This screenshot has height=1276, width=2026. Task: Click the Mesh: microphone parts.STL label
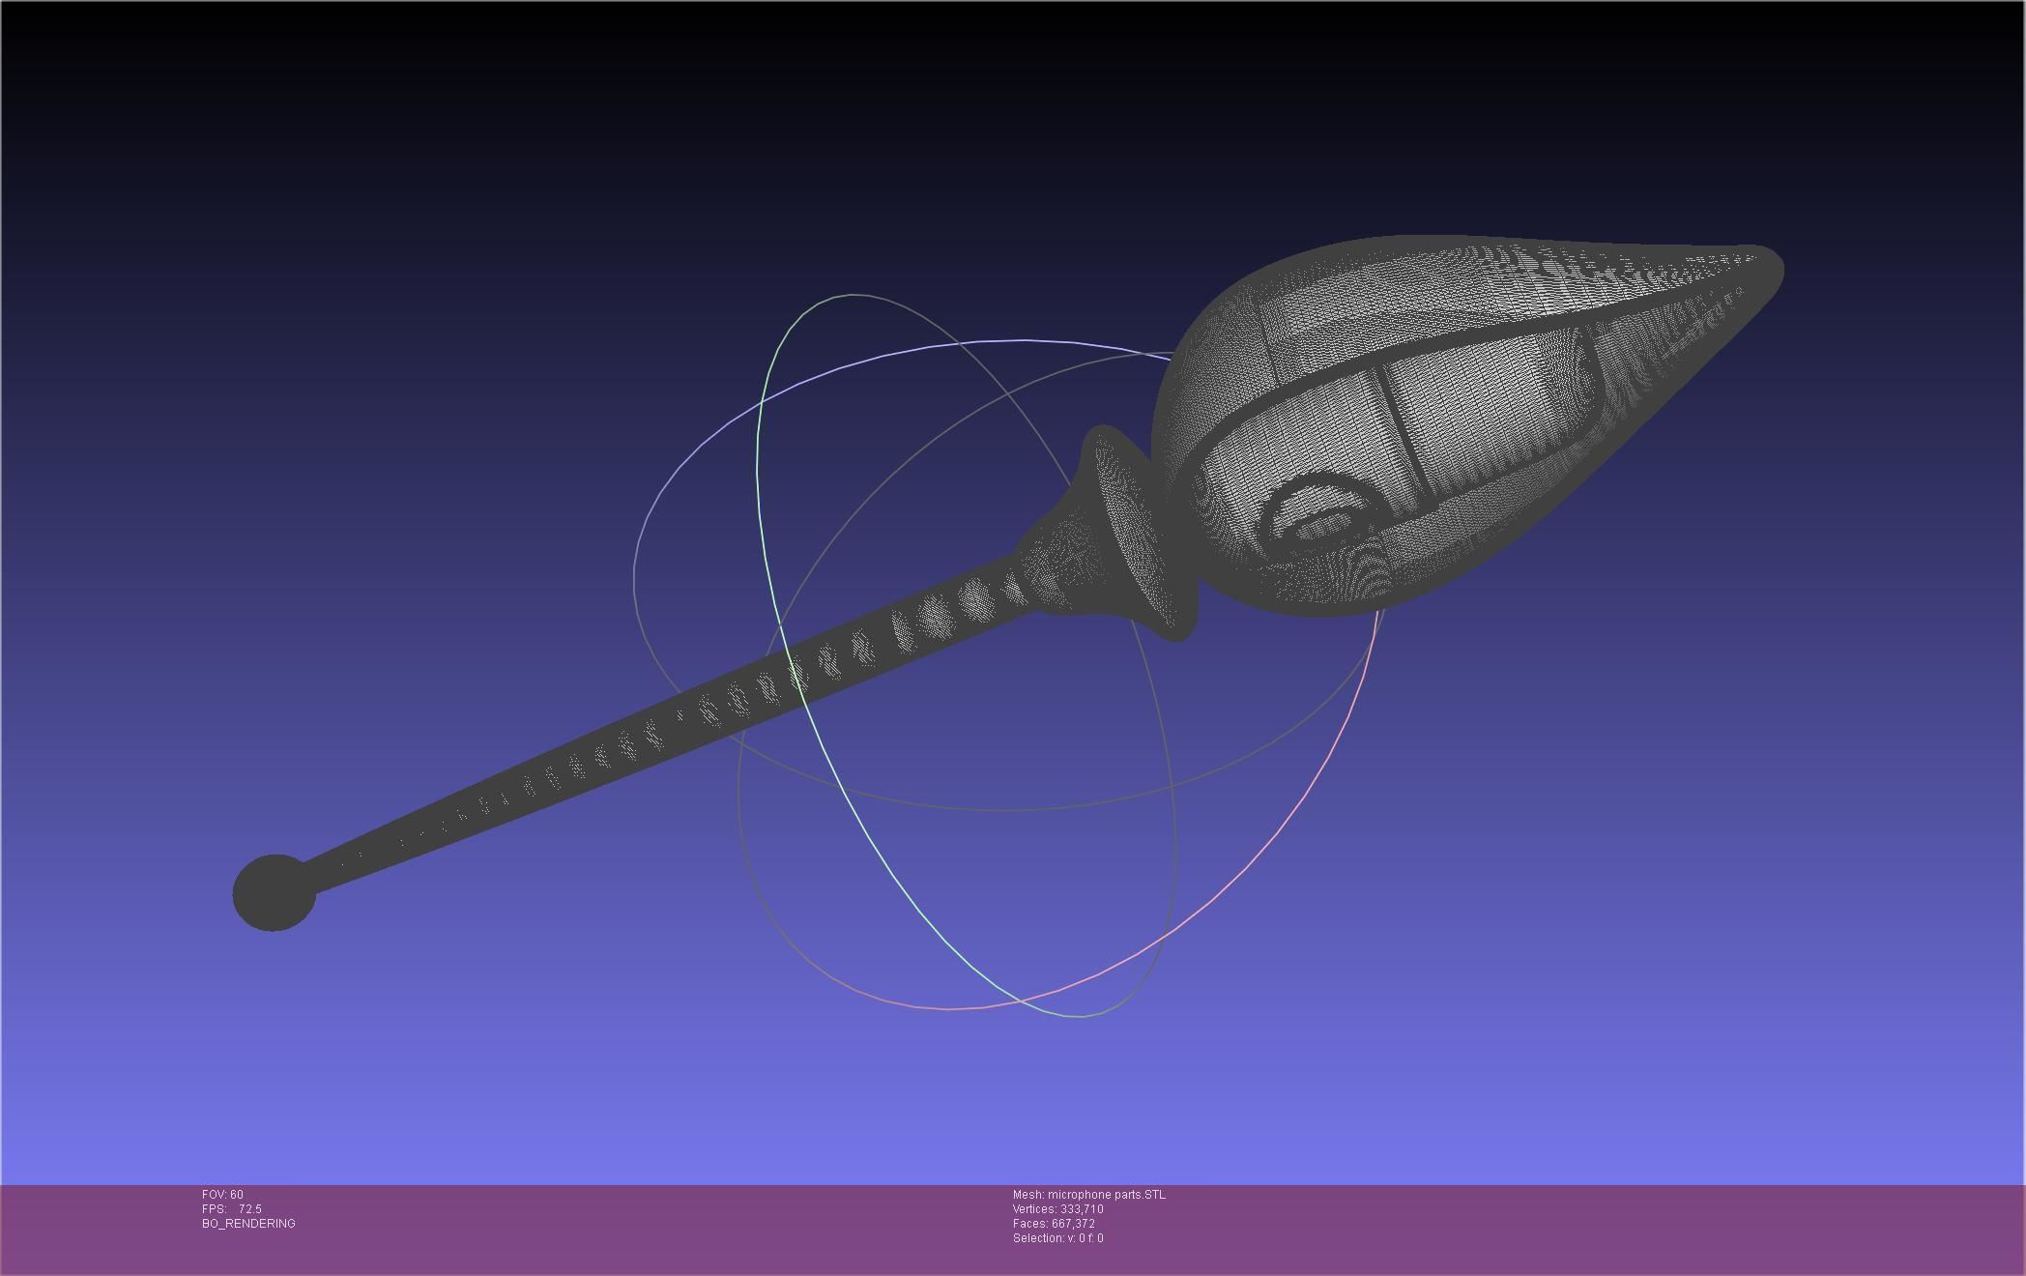(x=1089, y=1195)
